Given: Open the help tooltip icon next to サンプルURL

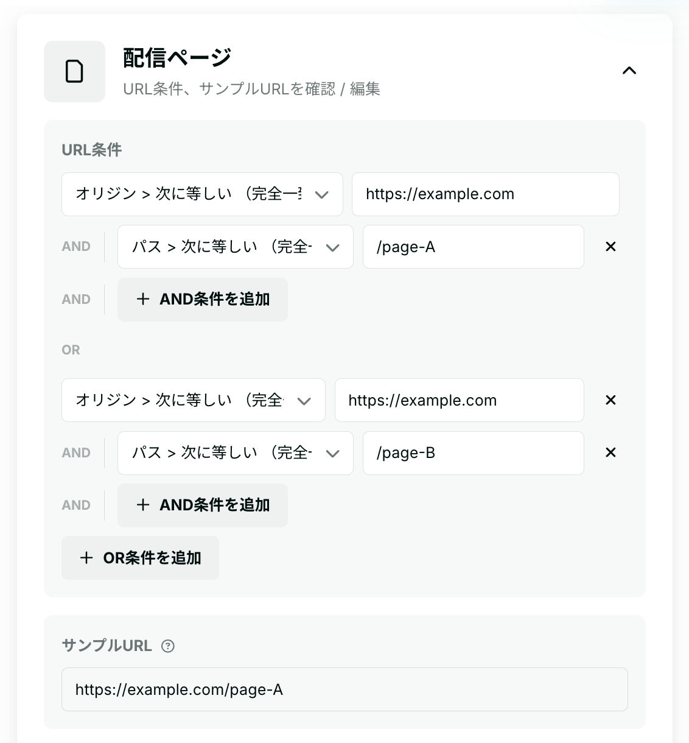Looking at the screenshot, I should click(x=166, y=646).
